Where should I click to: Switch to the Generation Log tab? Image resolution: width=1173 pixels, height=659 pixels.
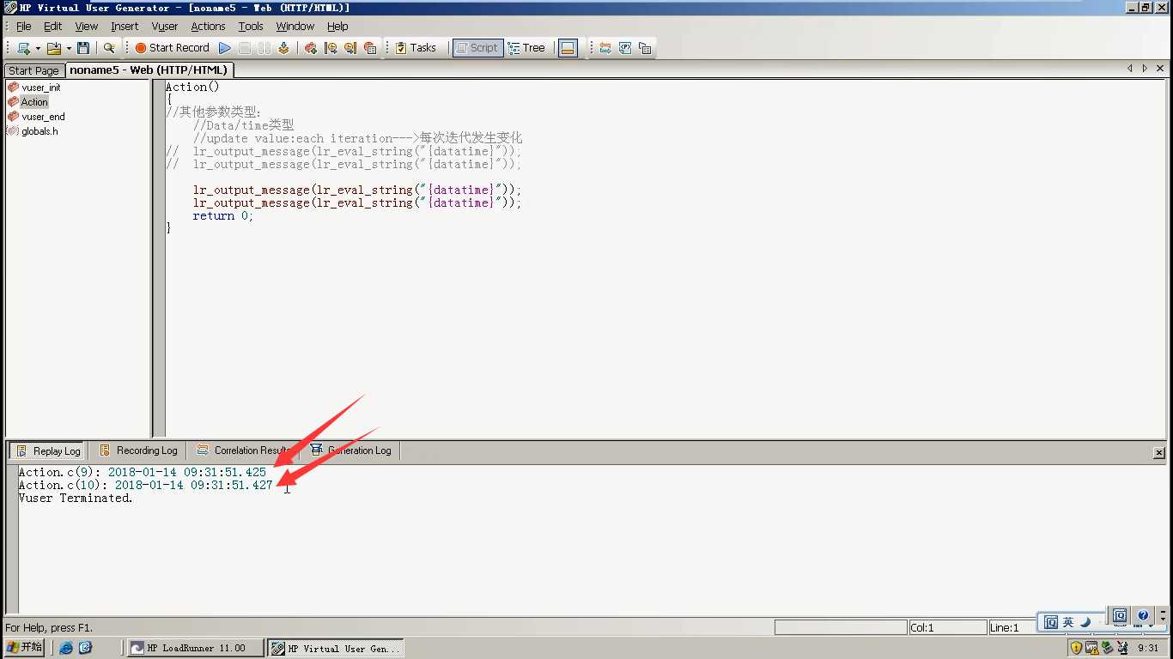(350, 450)
